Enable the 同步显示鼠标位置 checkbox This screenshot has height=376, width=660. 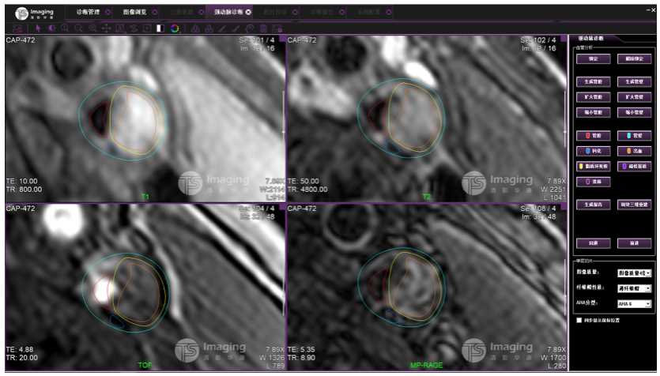579,320
